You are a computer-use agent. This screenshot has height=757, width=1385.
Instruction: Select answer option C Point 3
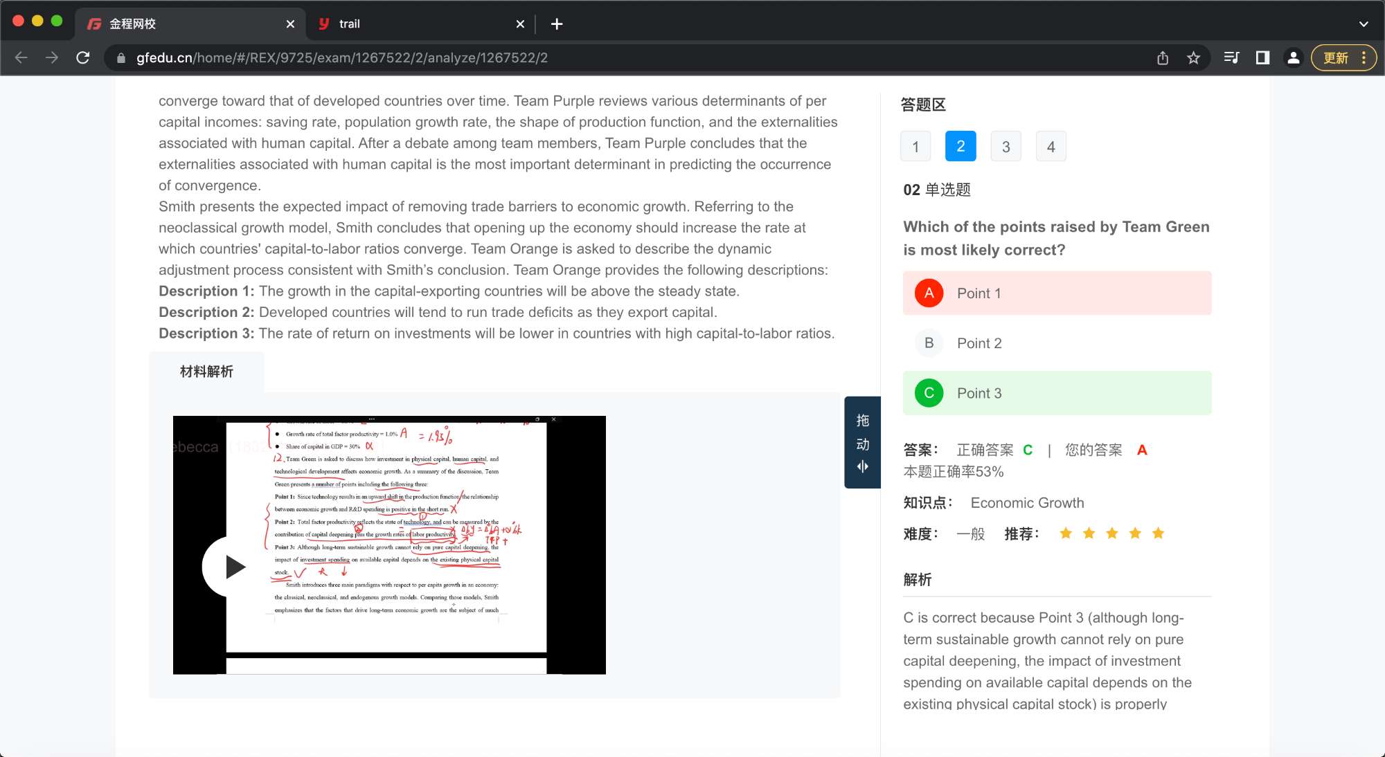pyautogui.click(x=1057, y=393)
